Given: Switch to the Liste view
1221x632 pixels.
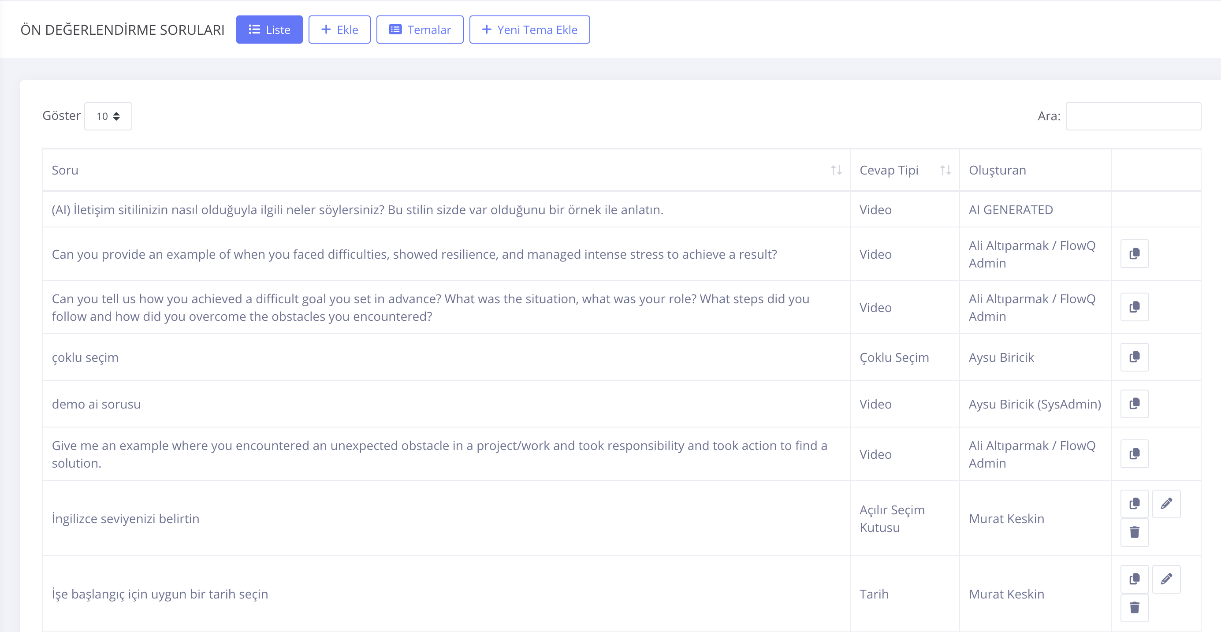Looking at the screenshot, I should pos(269,30).
